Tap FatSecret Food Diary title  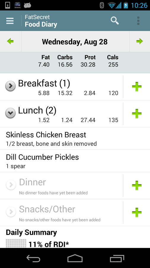coord(41,21)
